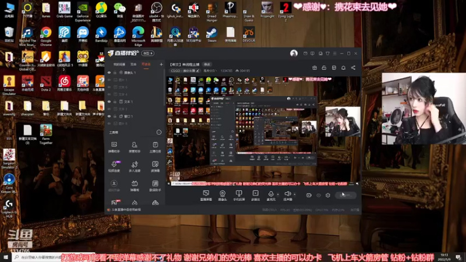Screen dimensions: 466x262
Task: Select the 文本 3 layer row
Action: point(135,109)
